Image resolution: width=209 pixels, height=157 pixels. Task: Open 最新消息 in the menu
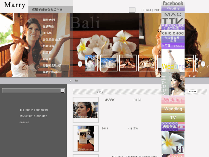point(49,46)
